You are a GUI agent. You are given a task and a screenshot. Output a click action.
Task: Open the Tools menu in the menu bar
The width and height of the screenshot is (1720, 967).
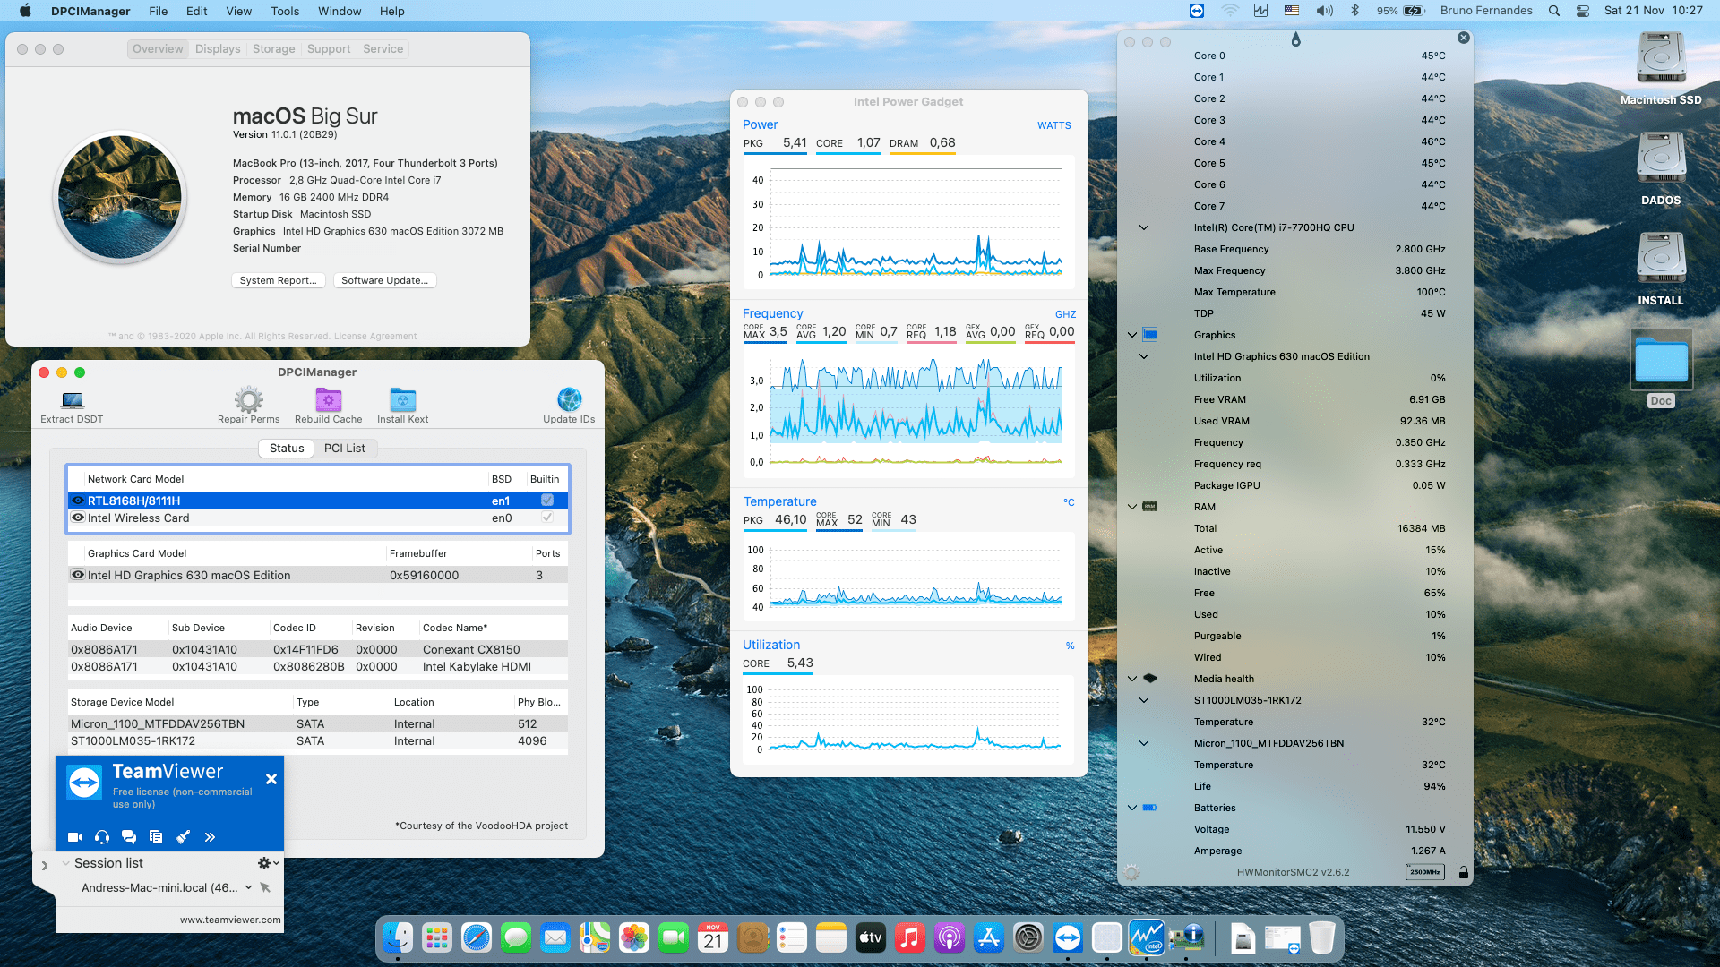coord(284,11)
